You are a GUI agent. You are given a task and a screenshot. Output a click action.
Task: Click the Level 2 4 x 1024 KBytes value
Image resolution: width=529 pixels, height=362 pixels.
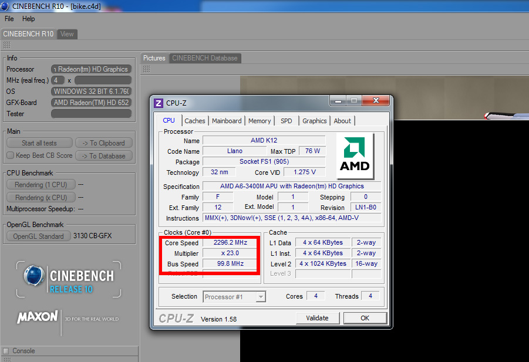click(x=323, y=263)
